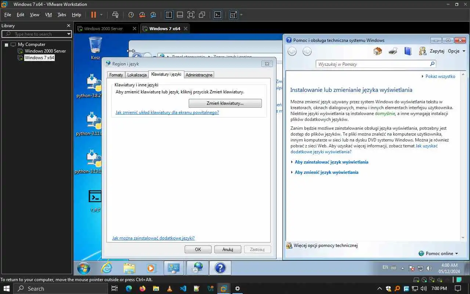Enter VMware full screen mode
470x294 pixels.
pyautogui.click(x=191, y=15)
